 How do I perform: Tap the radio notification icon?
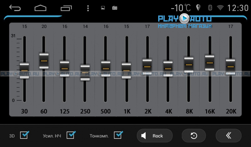pos(115,8)
